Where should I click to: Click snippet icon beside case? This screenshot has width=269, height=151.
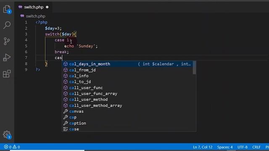(66, 129)
